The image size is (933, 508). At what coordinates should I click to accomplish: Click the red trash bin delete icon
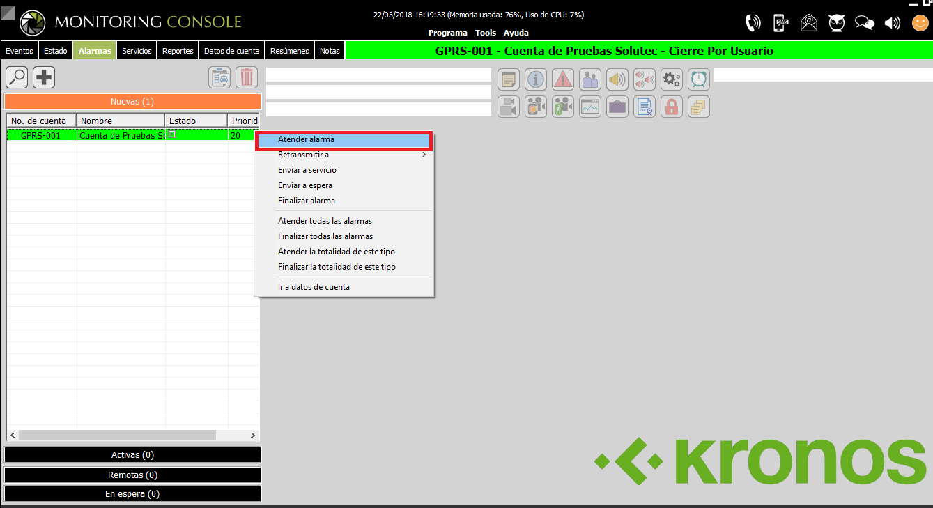(247, 77)
